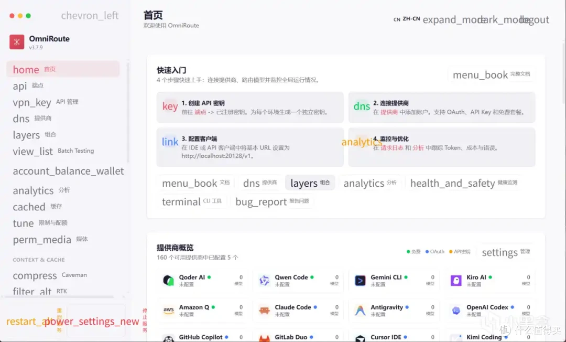The width and height of the screenshot is (566, 342).
Task: Select the Antigravity provider card
Action: pyautogui.click(x=394, y=310)
